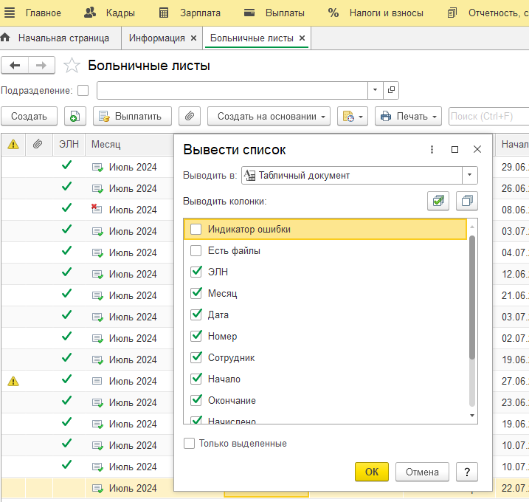Expand the Печать dropdown button
The width and height of the screenshot is (529, 502).
click(408, 116)
